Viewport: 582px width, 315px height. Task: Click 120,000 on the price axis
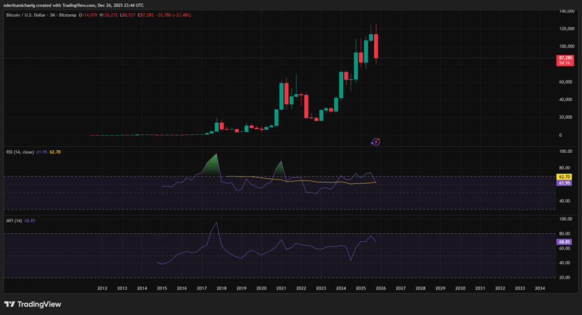pos(566,29)
